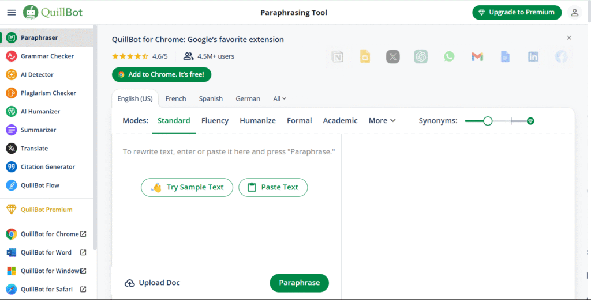Click the Plagiarism Checker icon
This screenshot has width=591, height=300.
12,93
